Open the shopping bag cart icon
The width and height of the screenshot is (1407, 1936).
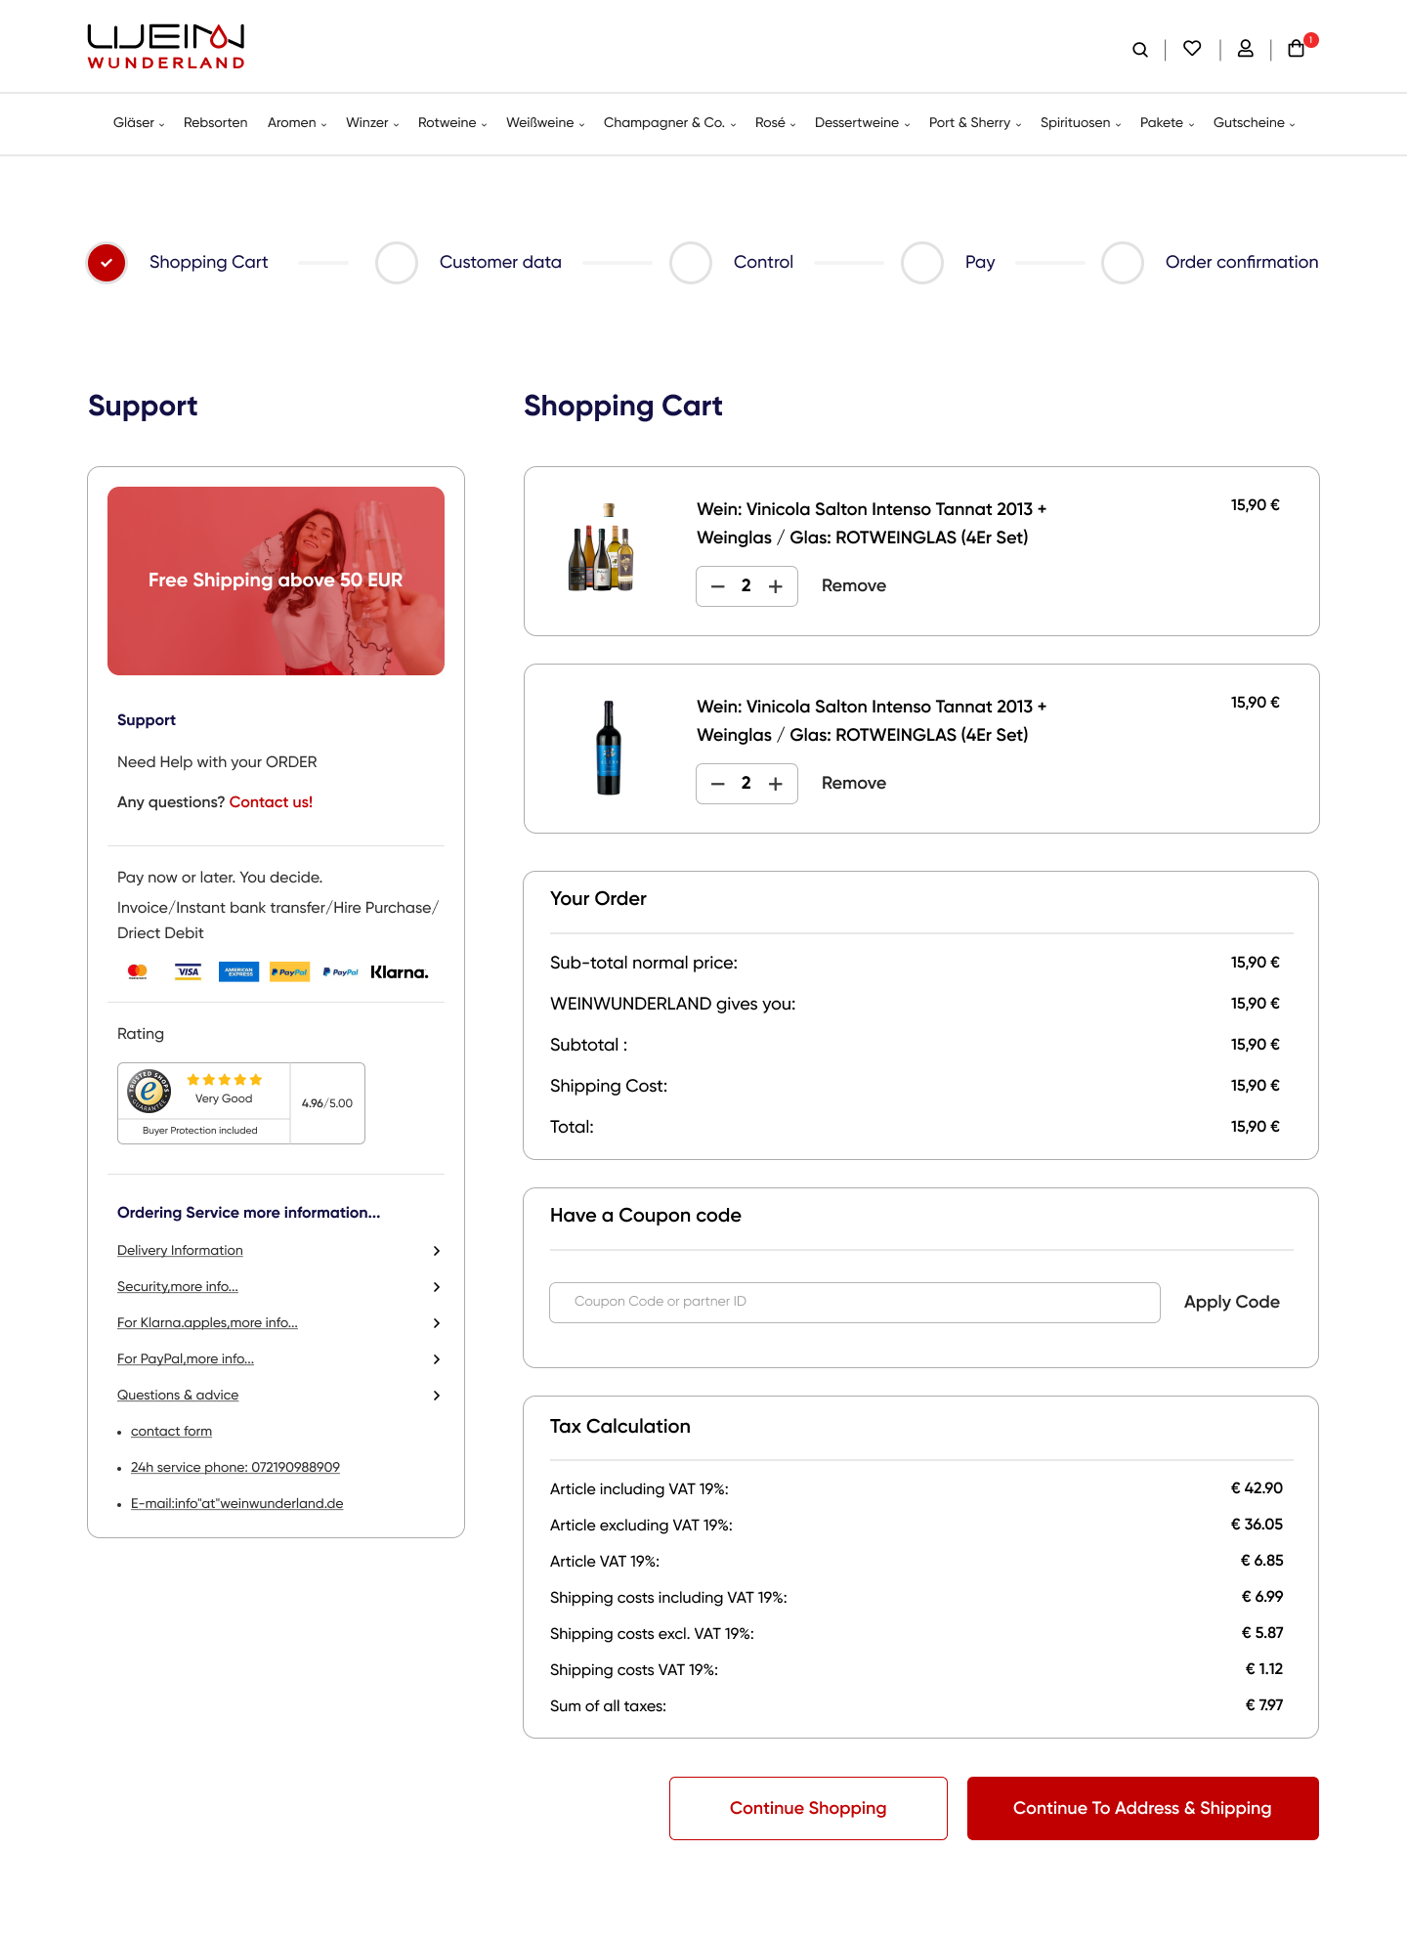1297,48
